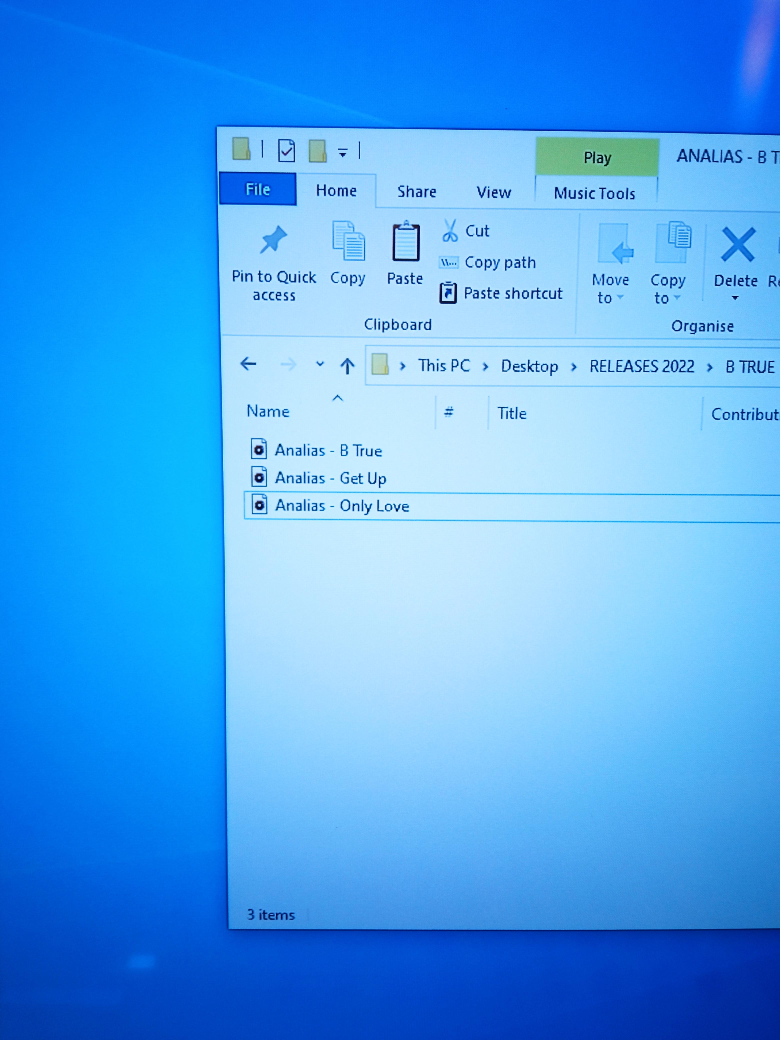Click the Properties icon in quick access toolbar
The height and width of the screenshot is (1040, 780).
coord(286,151)
